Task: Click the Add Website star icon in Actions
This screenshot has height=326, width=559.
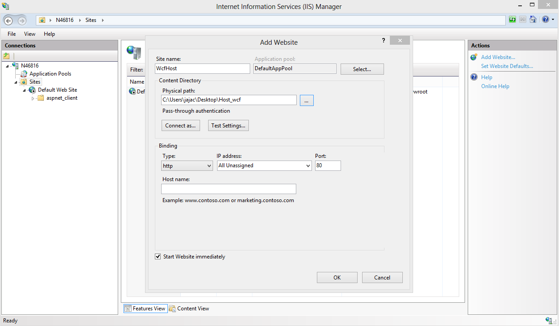Action: 474,57
